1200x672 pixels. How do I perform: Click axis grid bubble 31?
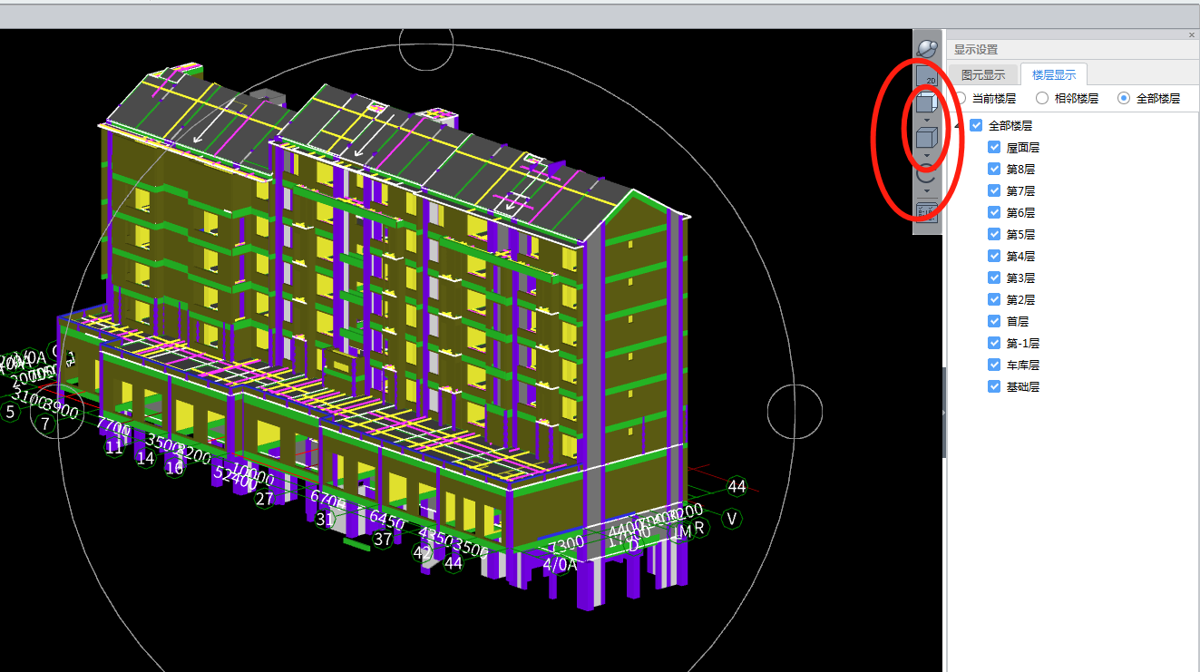325,520
